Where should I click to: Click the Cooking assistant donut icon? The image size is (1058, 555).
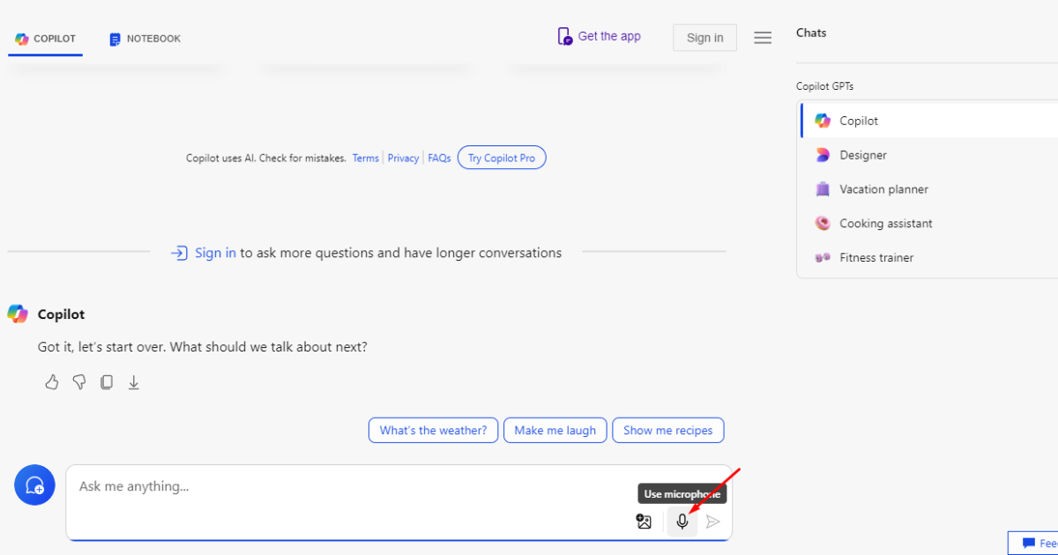(x=823, y=224)
